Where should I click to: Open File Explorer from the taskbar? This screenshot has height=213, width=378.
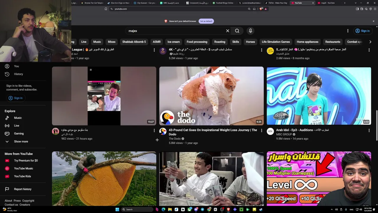point(170,209)
